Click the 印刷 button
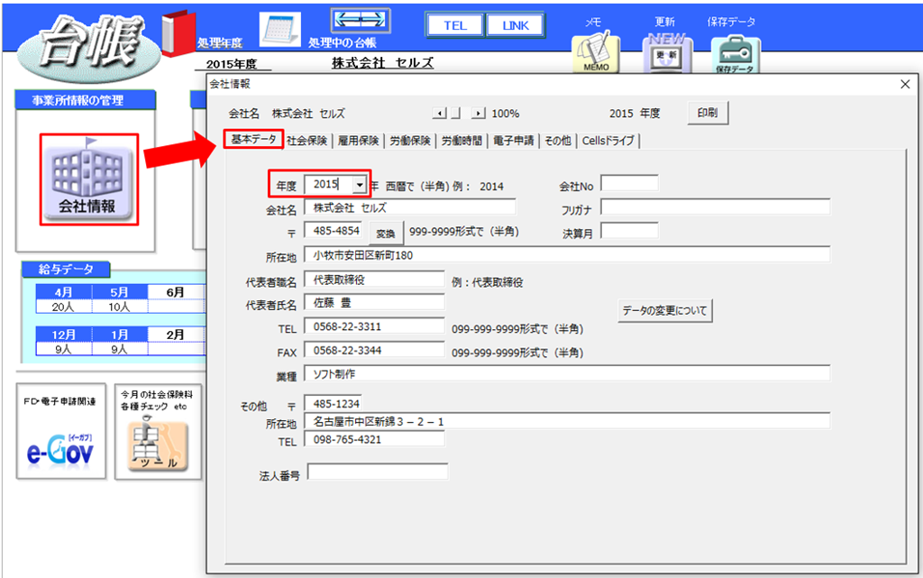The width and height of the screenshot is (923, 578). coord(708,113)
